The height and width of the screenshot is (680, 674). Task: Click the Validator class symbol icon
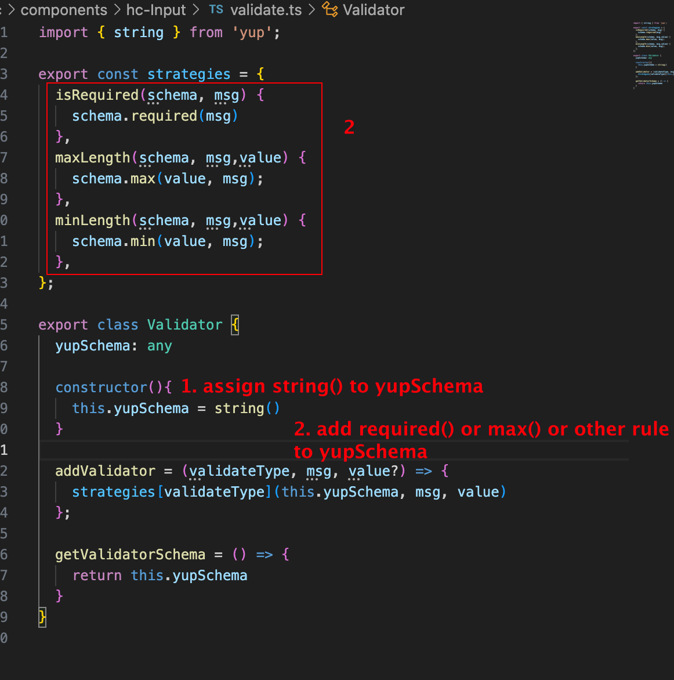click(x=330, y=9)
